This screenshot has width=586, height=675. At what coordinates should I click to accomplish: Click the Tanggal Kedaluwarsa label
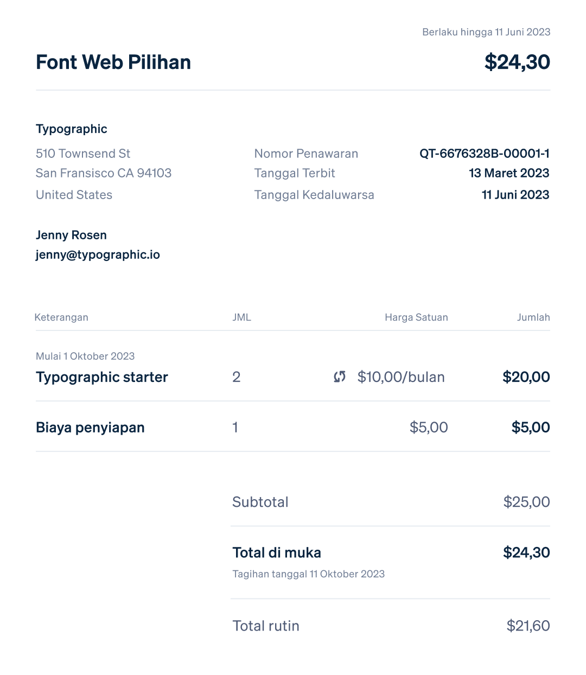pos(314,195)
